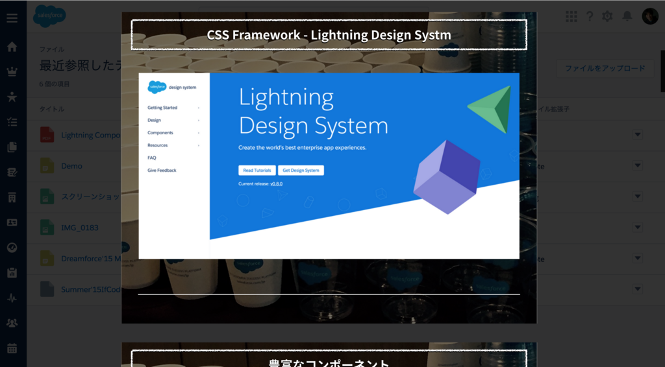Open the App Launcher grid icon
This screenshot has height=367, width=665.
(x=571, y=16)
